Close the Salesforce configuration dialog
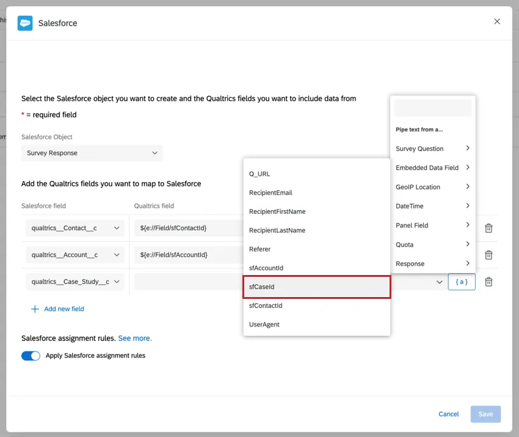The height and width of the screenshot is (437, 519). [x=497, y=21]
